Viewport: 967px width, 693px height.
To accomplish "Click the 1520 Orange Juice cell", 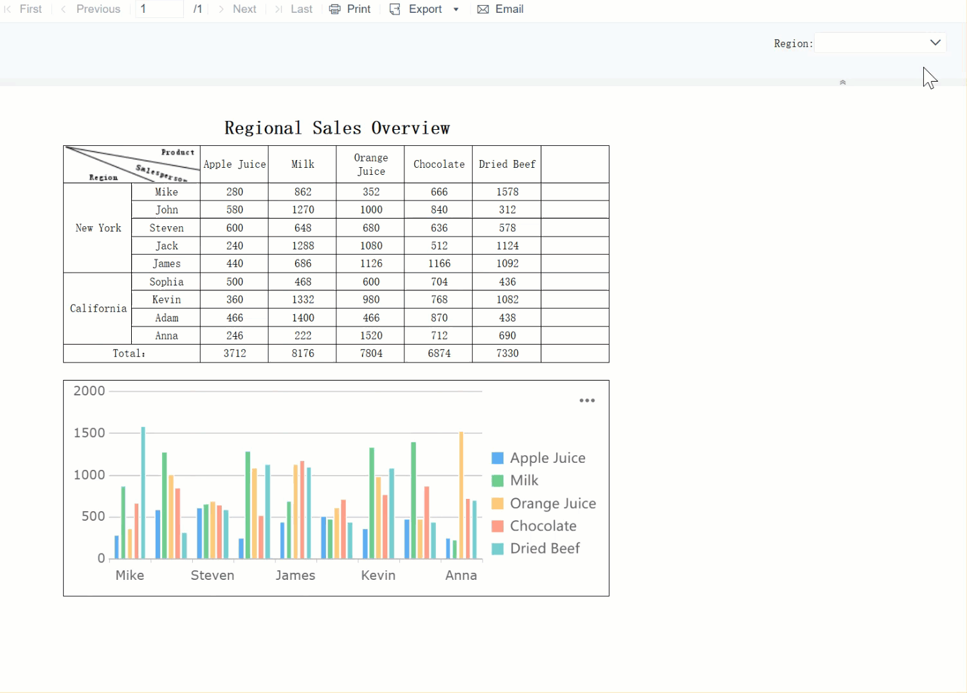I will click(x=371, y=336).
